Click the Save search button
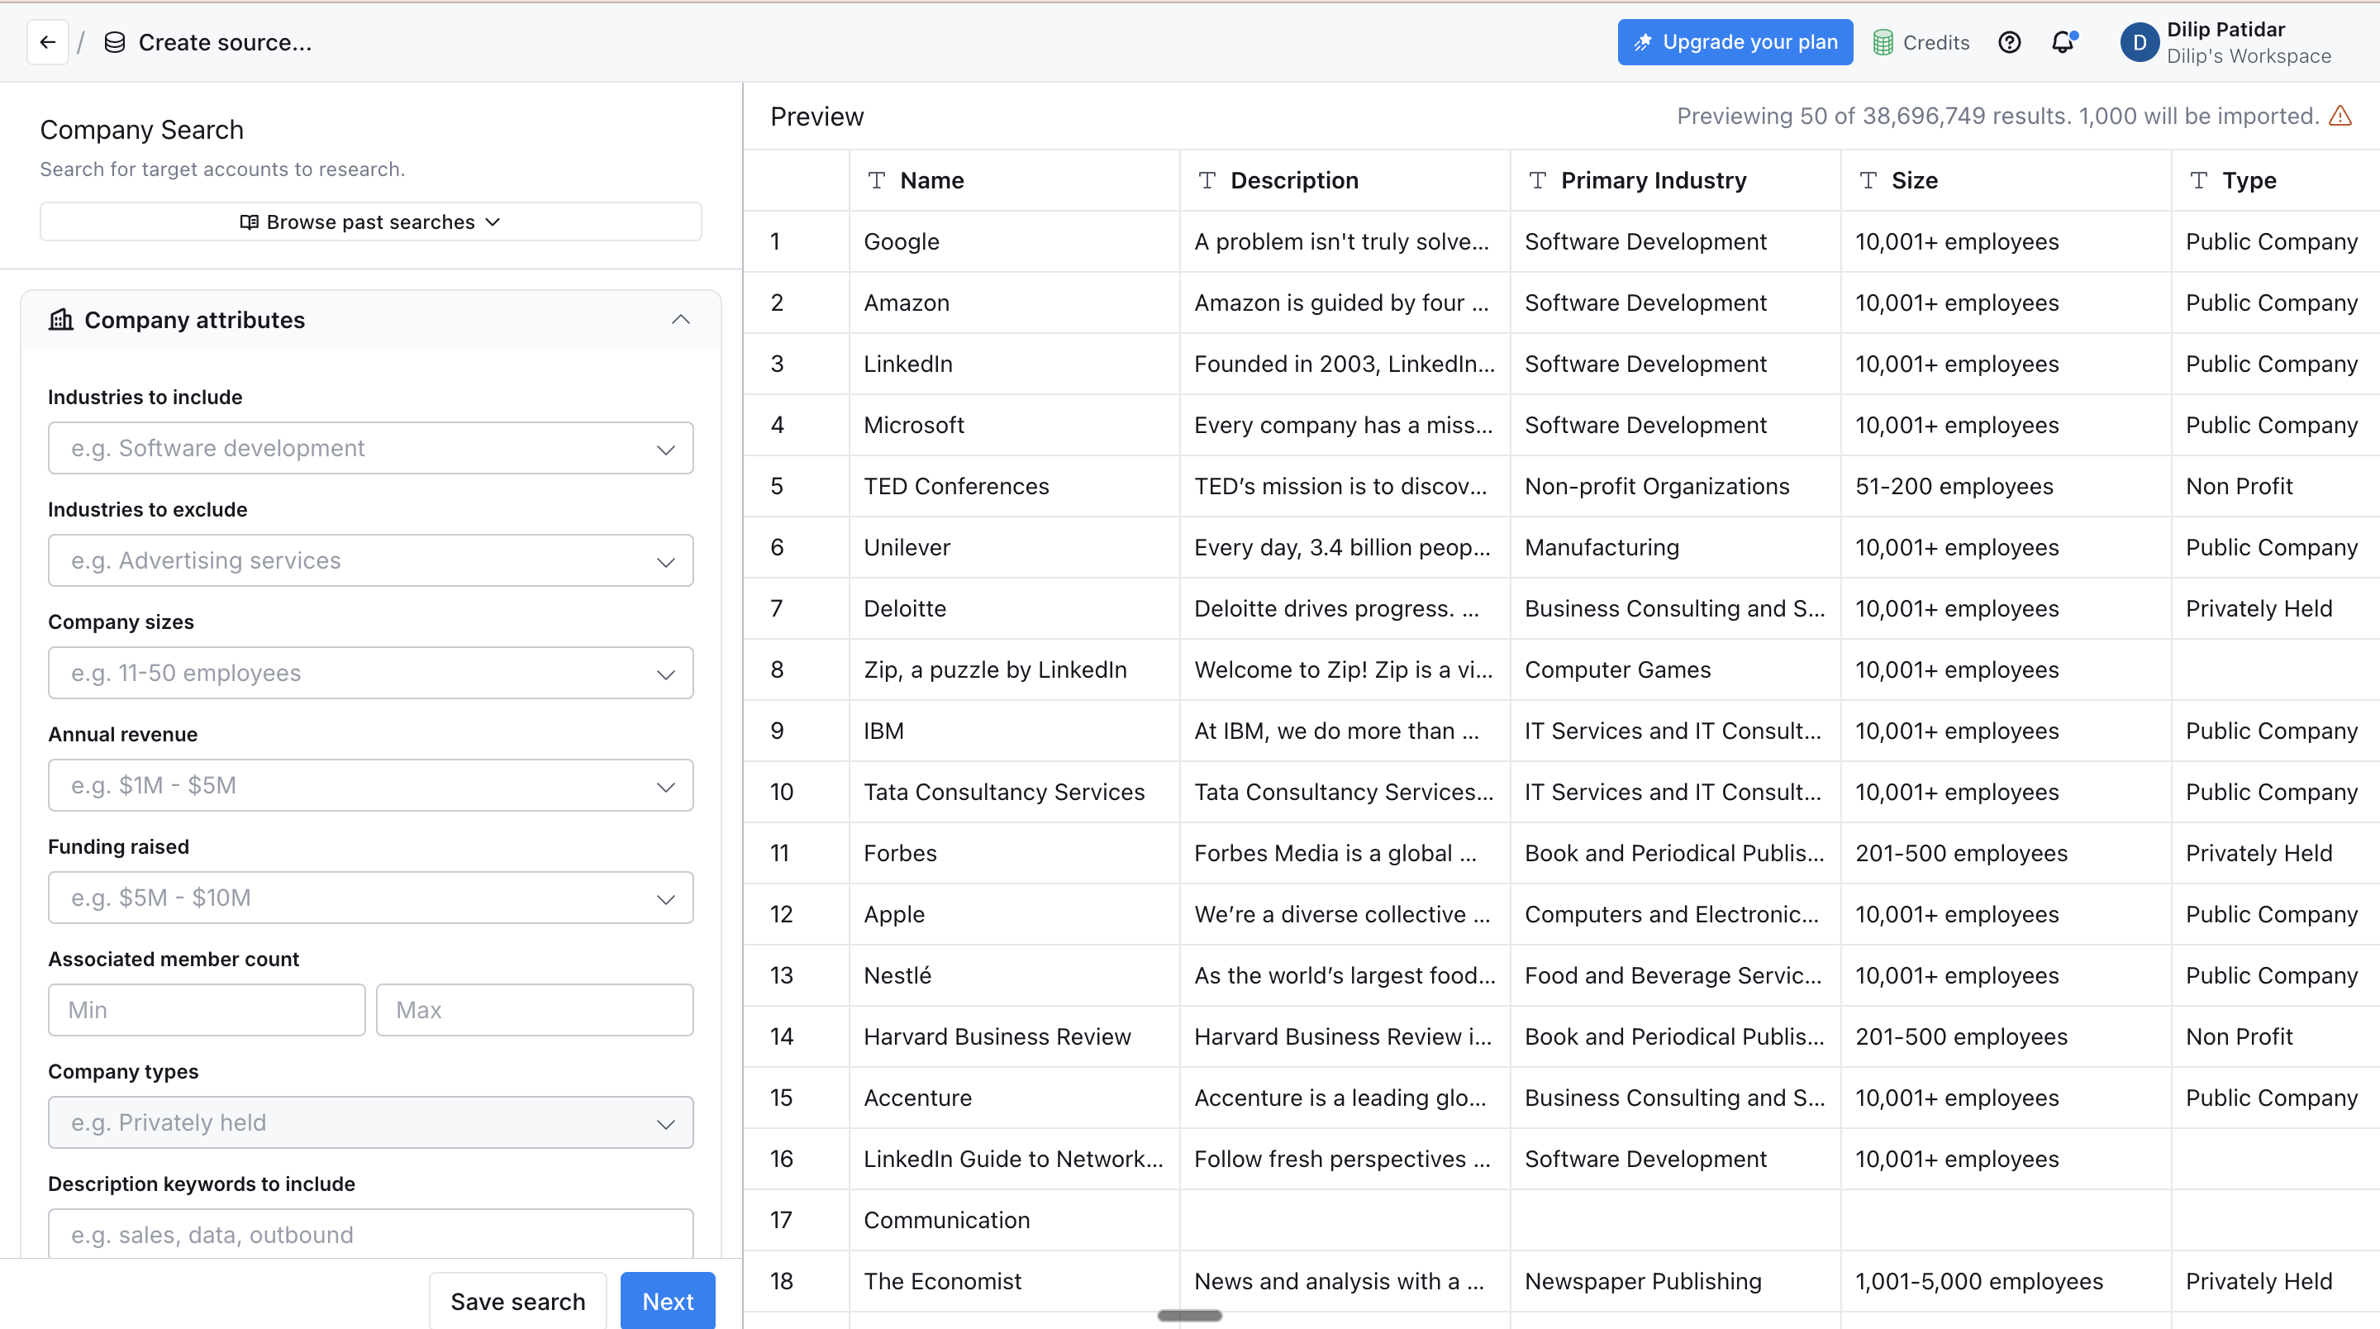Image resolution: width=2380 pixels, height=1329 pixels. 517,1301
